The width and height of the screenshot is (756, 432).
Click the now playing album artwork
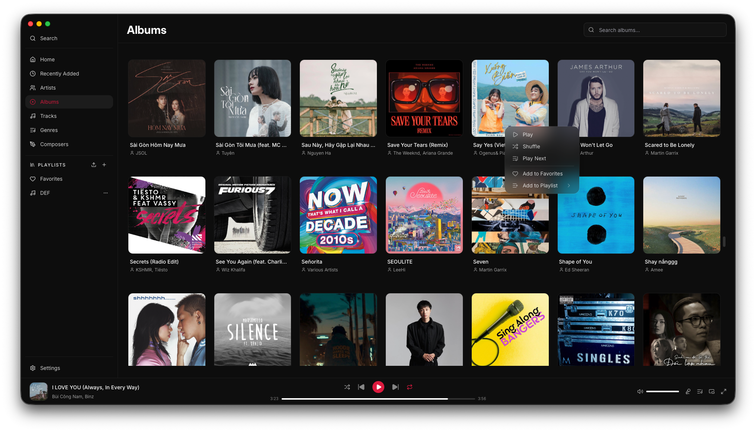[39, 391]
